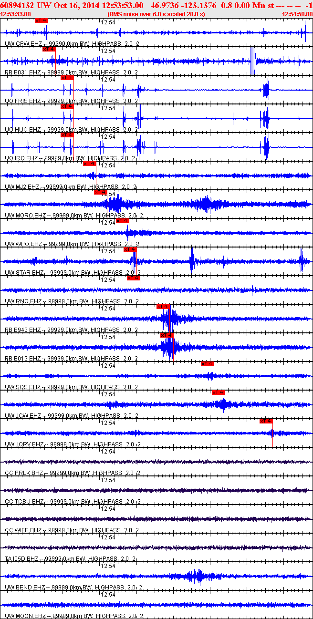
Task: Click the UW.MOON EHZ station label
Action: [x=25, y=616]
